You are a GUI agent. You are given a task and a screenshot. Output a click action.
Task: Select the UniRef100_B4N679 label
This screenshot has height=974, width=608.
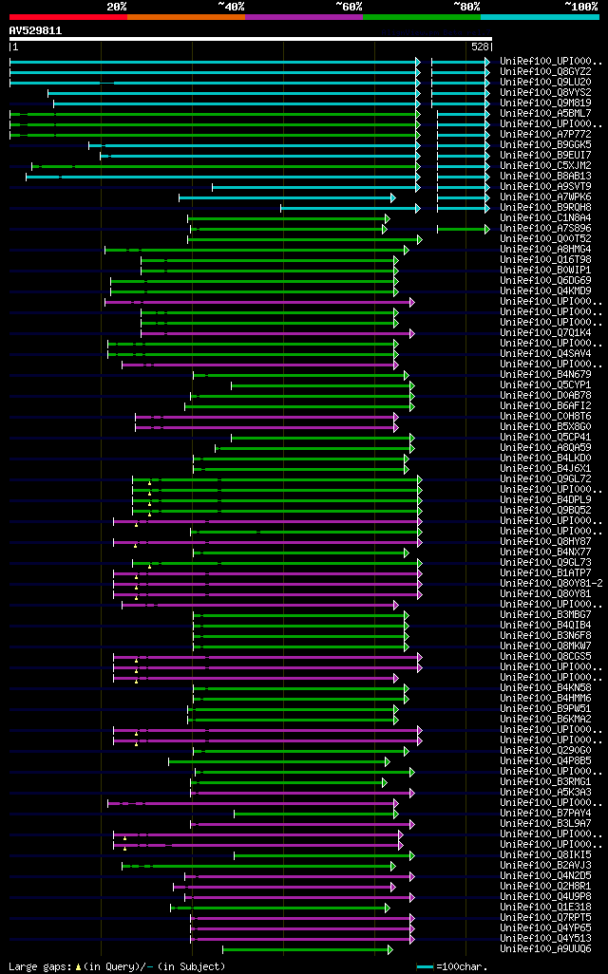[x=546, y=375]
